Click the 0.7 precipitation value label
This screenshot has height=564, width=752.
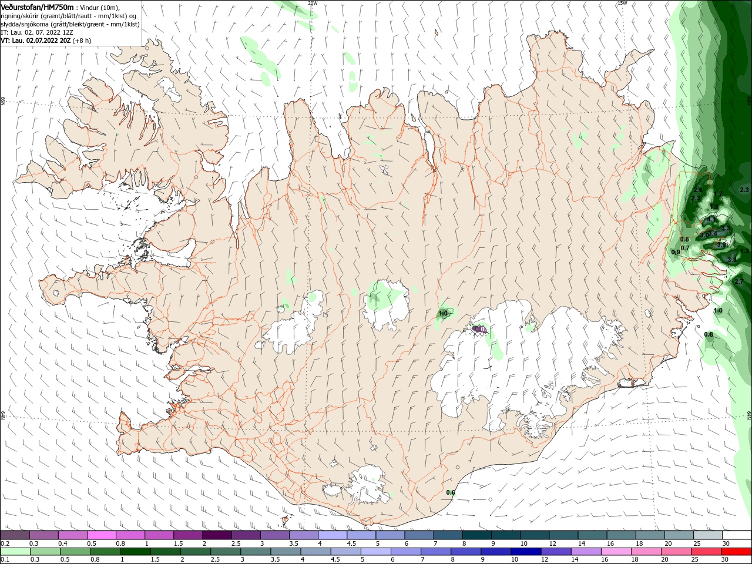click(685, 248)
